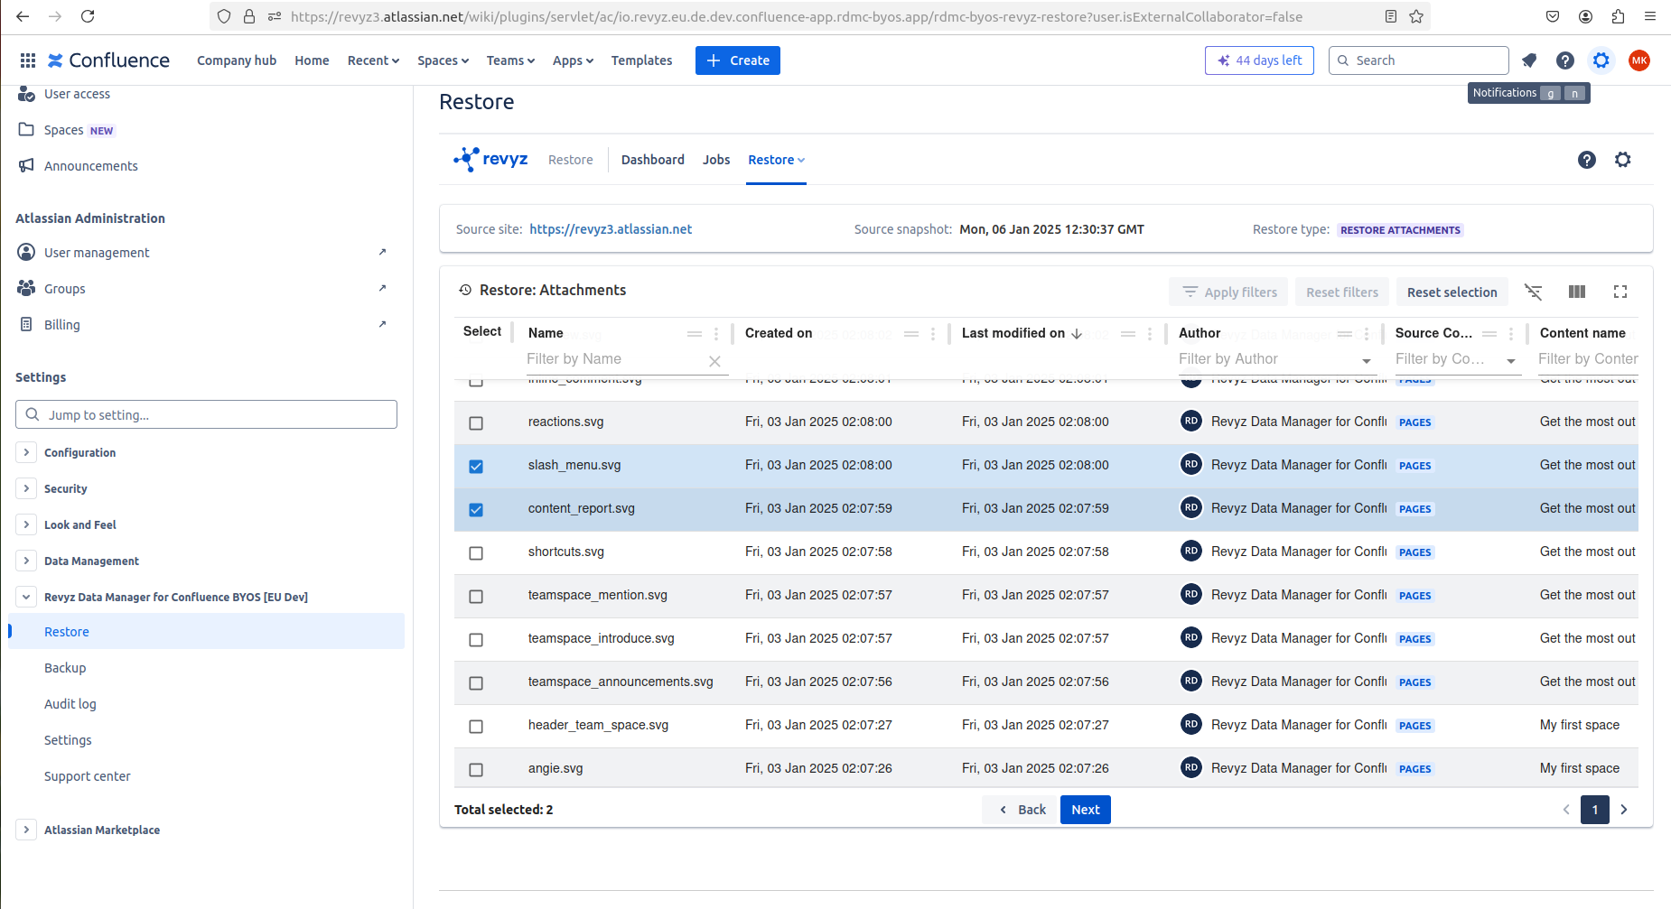
Task: Clear the Name filter field
Action: pos(714,361)
